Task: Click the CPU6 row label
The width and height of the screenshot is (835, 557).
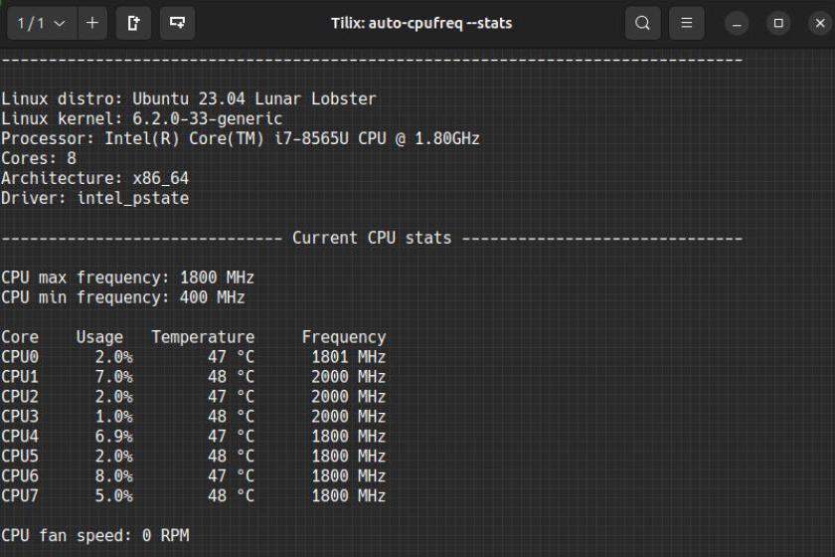Action: [x=20, y=476]
